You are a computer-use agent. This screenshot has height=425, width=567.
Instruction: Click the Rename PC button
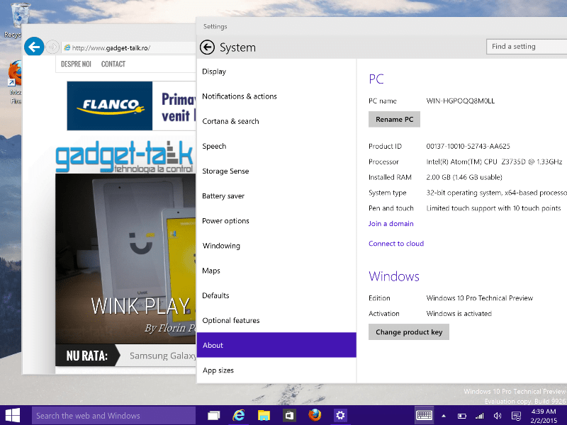pos(394,119)
